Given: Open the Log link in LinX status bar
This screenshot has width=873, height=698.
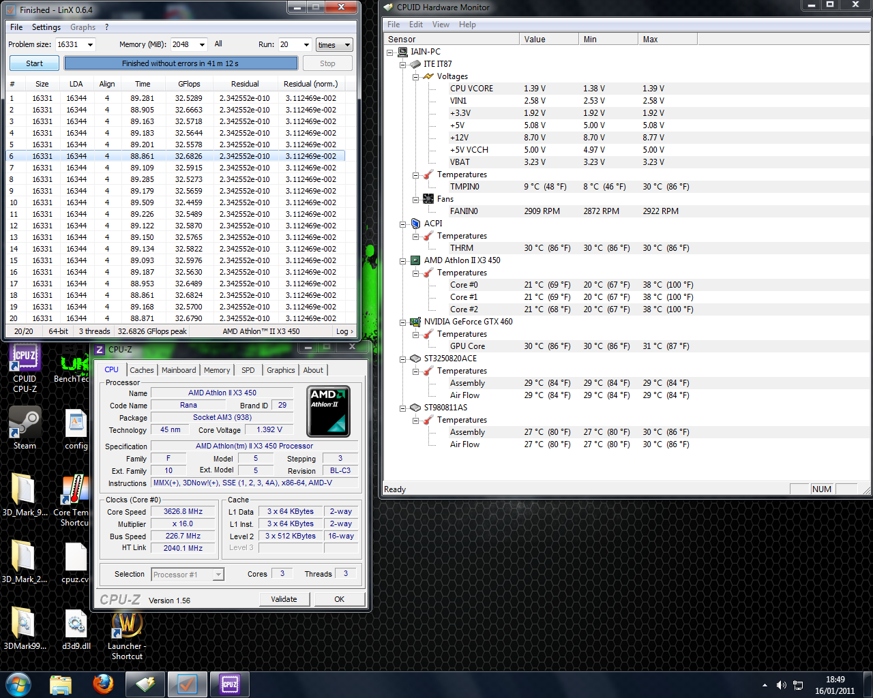Looking at the screenshot, I should [x=344, y=331].
